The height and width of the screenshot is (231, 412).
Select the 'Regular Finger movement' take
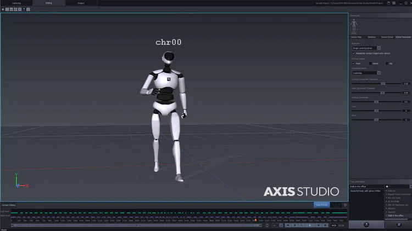398,194
